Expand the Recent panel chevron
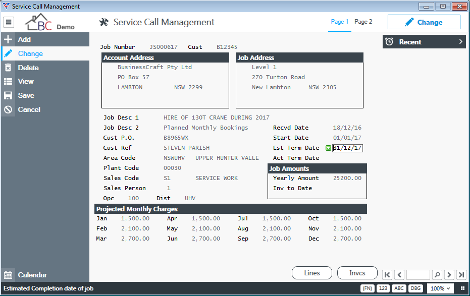The height and width of the screenshot is (296, 470). click(x=461, y=42)
